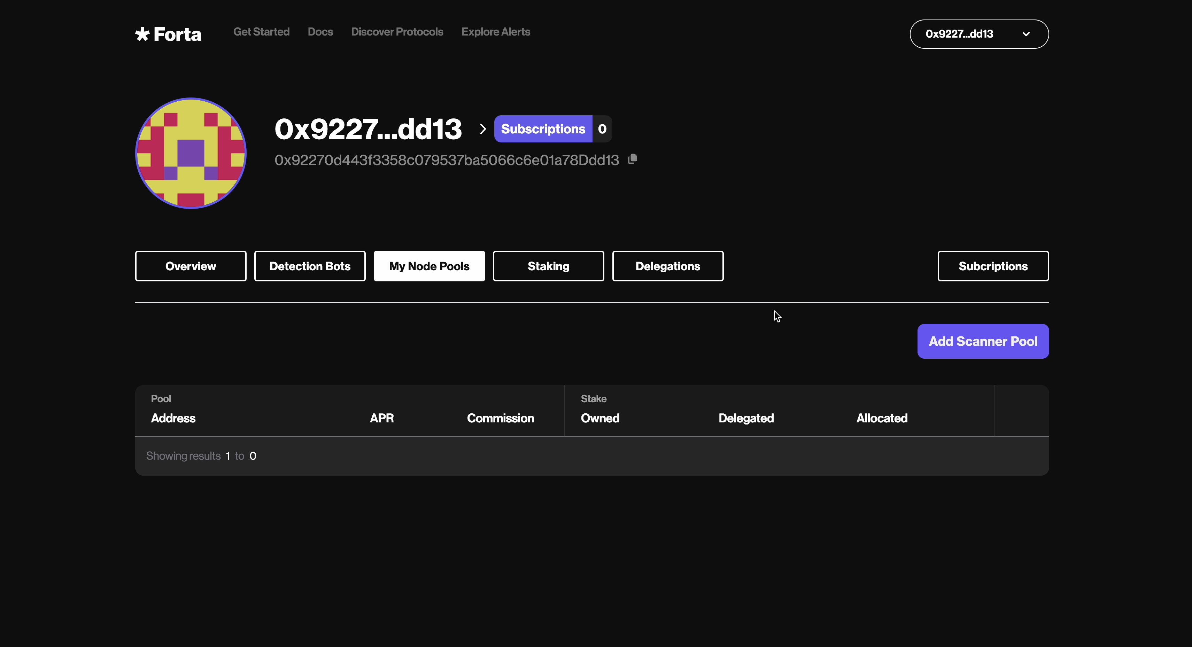This screenshot has width=1192, height=647.
Task: Click the Showing results 1 to 0 text
Action: tap(201, 456)
